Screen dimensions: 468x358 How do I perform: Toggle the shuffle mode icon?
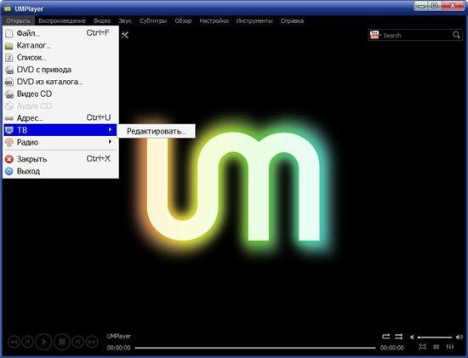tap(399, 337)
